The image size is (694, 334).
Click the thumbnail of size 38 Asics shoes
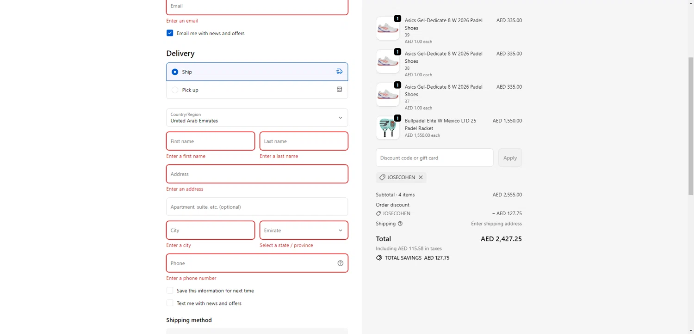click(x=388, y=61)
